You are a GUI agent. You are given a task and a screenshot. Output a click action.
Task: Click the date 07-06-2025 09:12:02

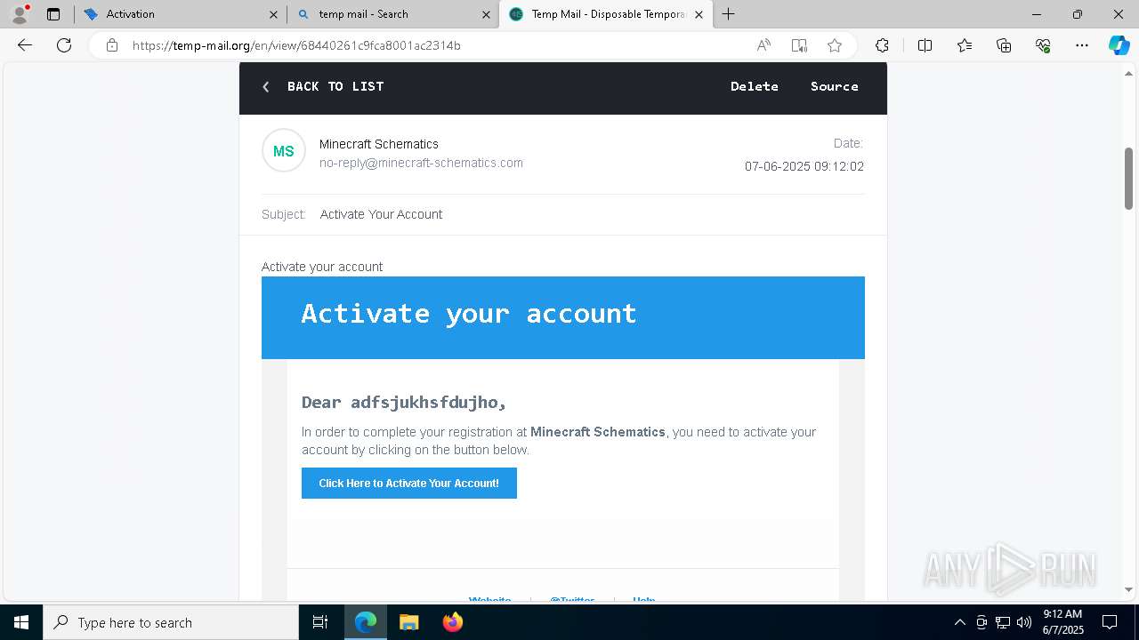[x=804, y=166]
